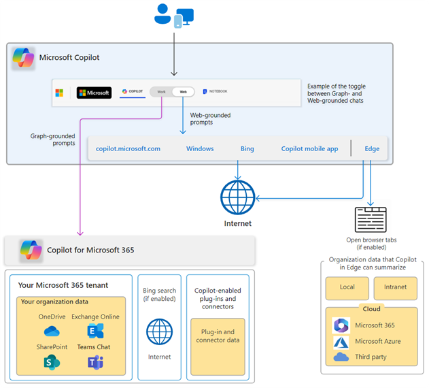Screen dimensions: 429x388
Task: Click 'Internet' label under large globe
Action: tap(238, 223)
